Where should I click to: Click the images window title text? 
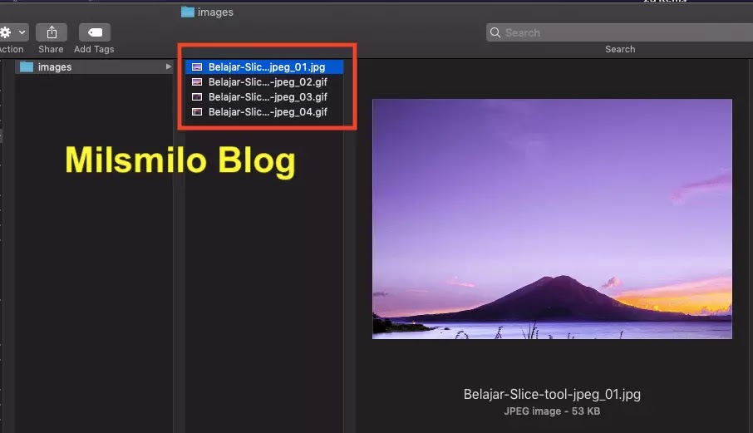[215, 12]
